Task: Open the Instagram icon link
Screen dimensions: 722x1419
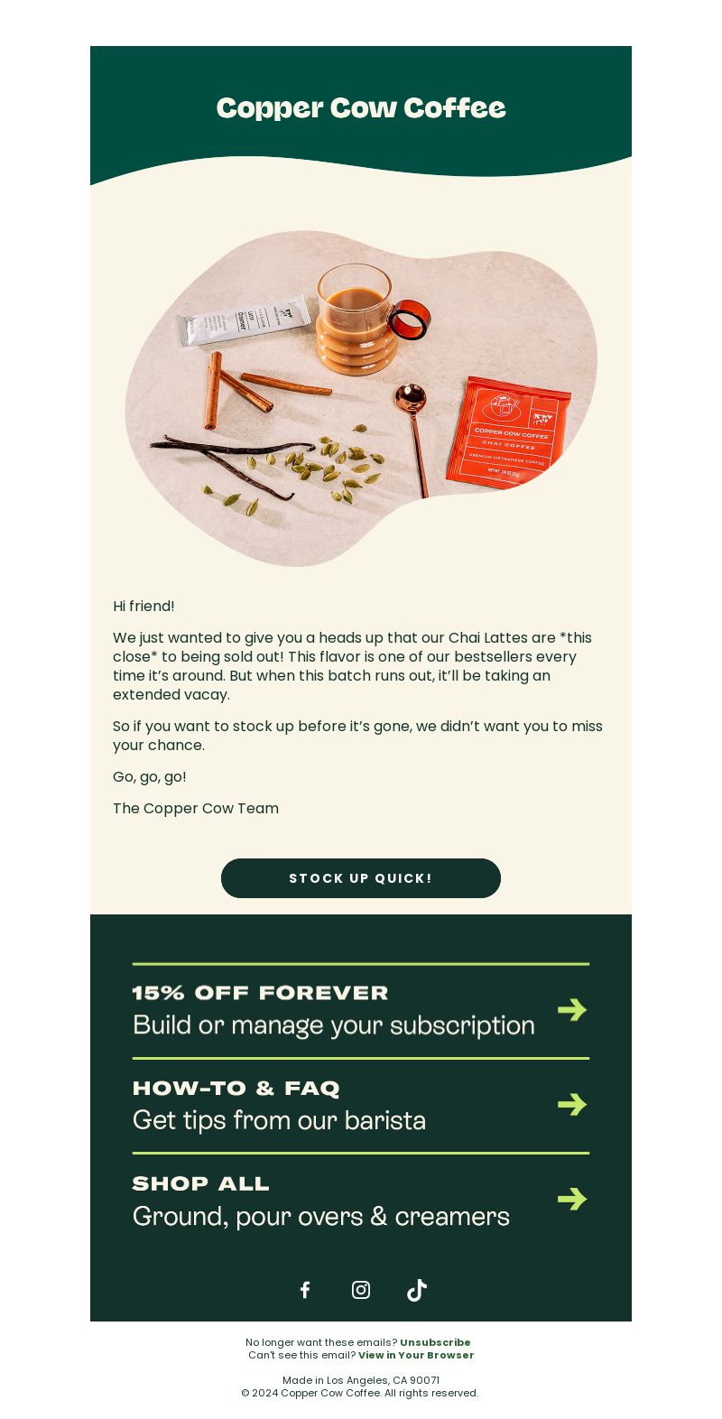Action: pos(361,1290)
